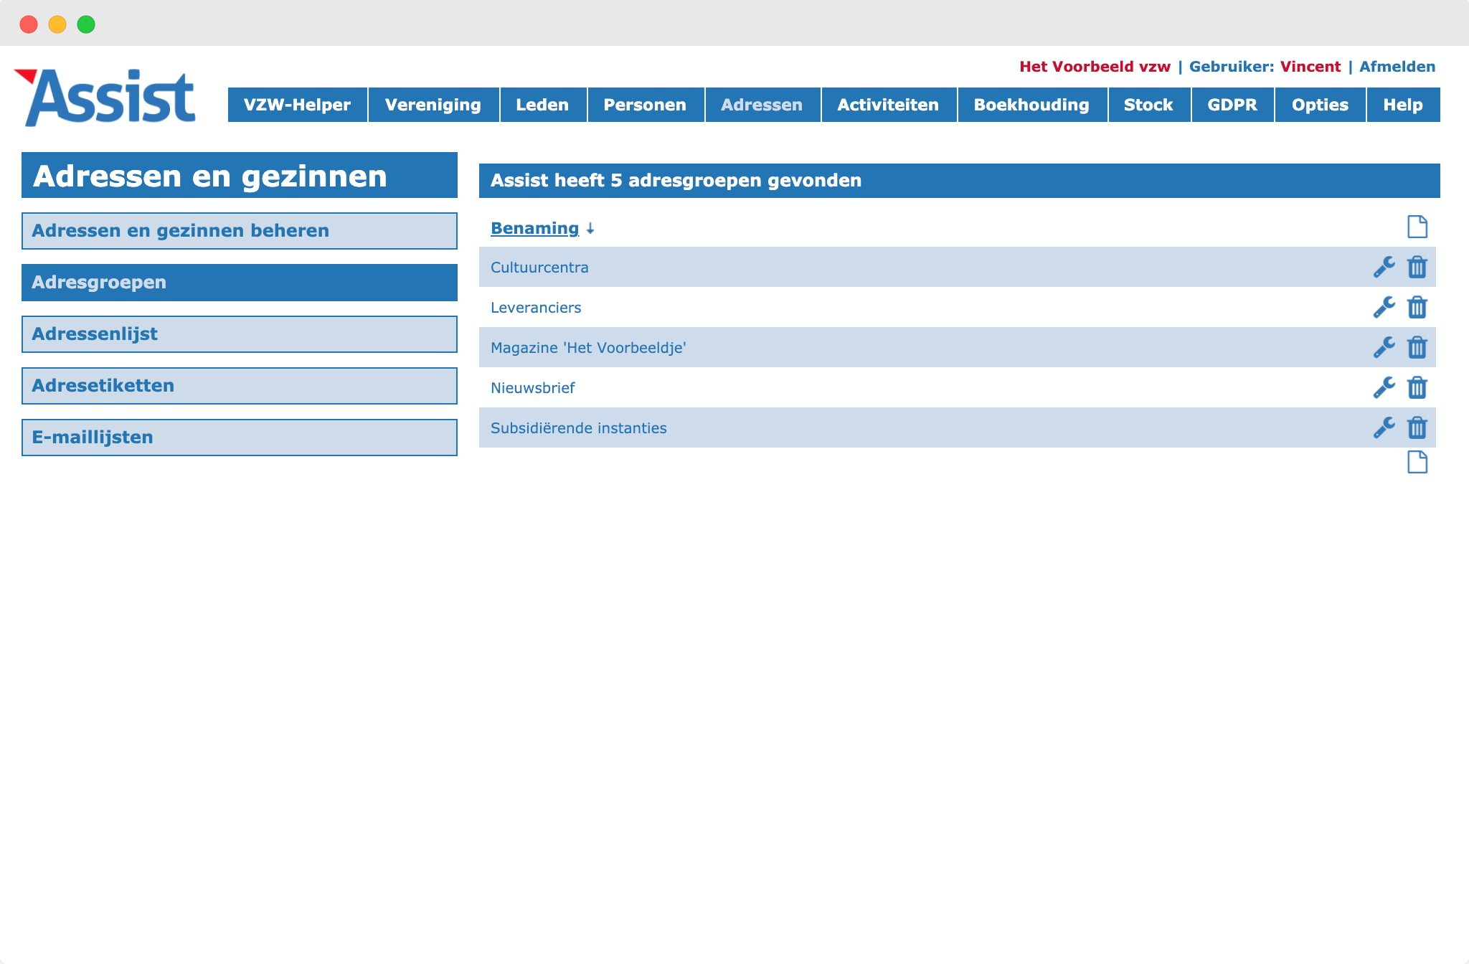The width and height of the screenshot is (1469, 964).
Task: Delete the Leveranciers group via trash icon
Action: point(1417,307)
